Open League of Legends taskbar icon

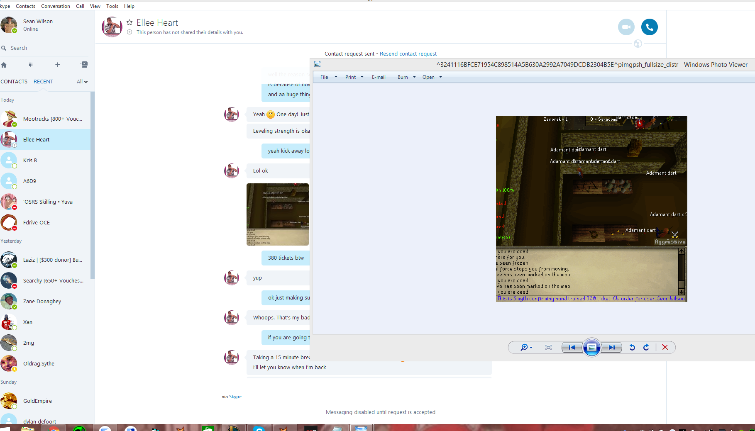tap(234, 428)
